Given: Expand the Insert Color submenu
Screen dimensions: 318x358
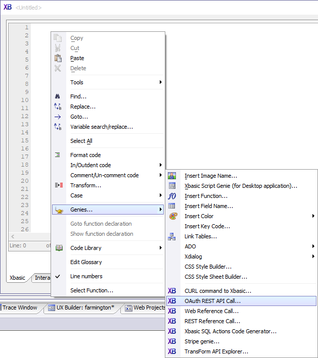Looking at the screenshot, I should pos(313,216).
